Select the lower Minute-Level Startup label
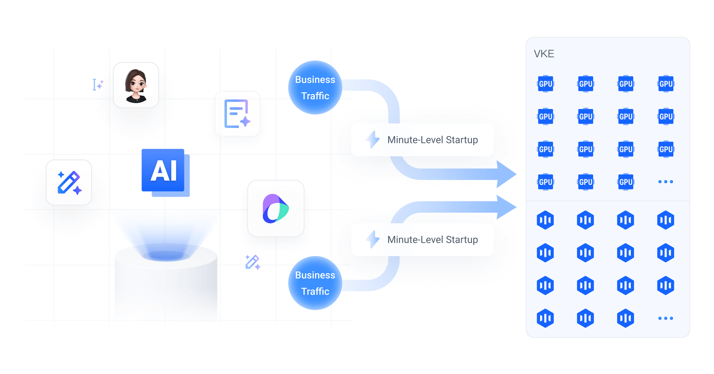The width and height of the screenshot is (714, 374). 422,240
